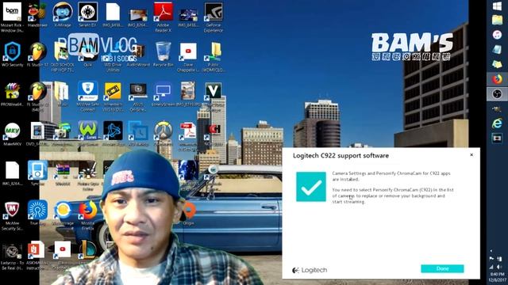This screenshot has width=508, height=285.
Task: Open the Handbrake desktop shortcut
Action: 37,14
